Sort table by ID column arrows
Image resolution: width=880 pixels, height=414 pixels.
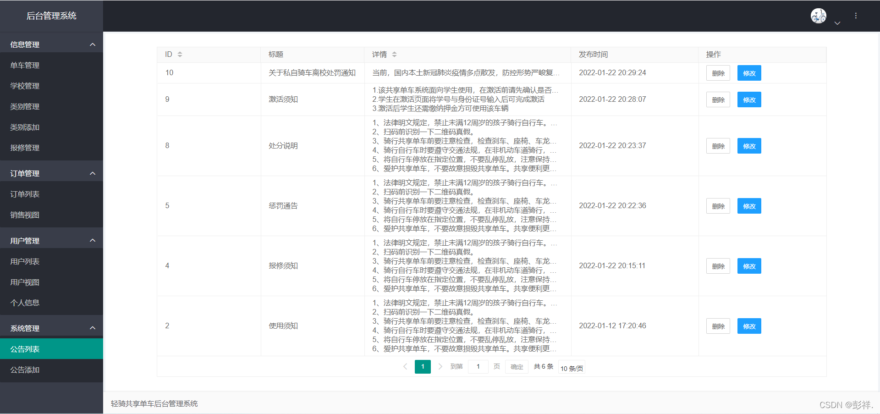[180, 54]
